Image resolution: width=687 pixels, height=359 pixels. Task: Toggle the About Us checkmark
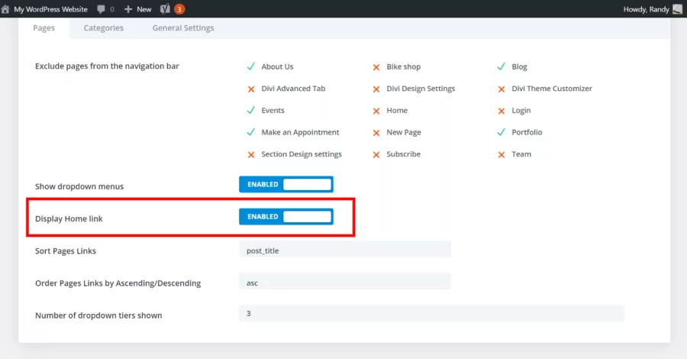point(250,66)
